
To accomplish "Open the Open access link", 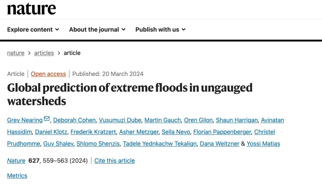I will point(48,74).
